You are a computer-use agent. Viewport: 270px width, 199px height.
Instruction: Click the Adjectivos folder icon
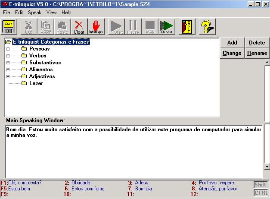[x=24, y=76]
